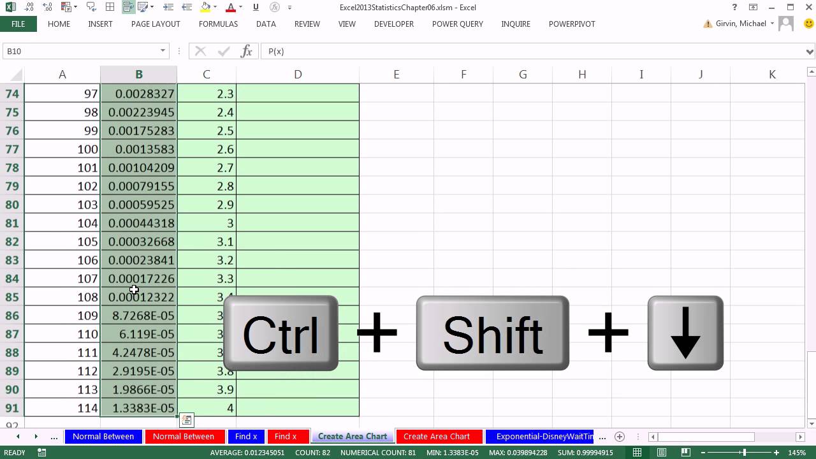Click Decrease Indent icon
Screen dimensions: 816x459
tap(187, 7)
